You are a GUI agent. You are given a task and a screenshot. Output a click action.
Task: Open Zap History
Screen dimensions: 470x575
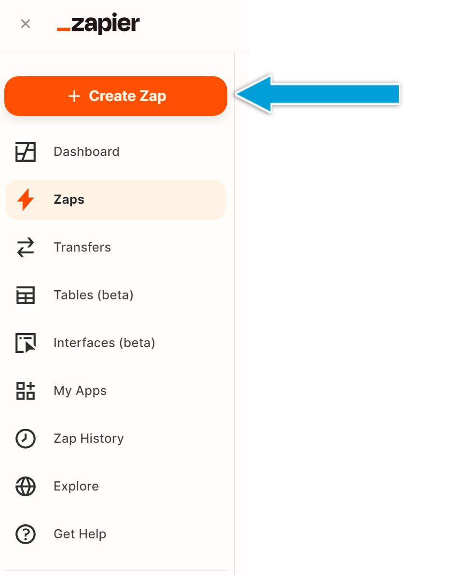pyautogui.click(x=88, y=438)
